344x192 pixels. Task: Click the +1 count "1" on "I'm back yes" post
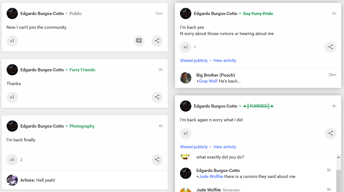195,47
